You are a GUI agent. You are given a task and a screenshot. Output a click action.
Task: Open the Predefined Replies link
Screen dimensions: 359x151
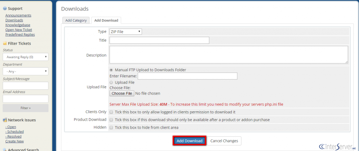click(20, 35)
